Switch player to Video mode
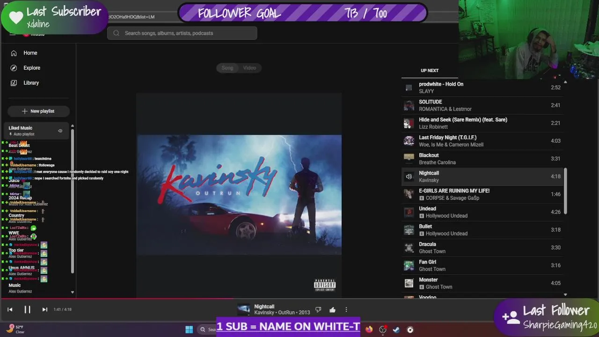599x337 pixels. (x=249, y=68)
